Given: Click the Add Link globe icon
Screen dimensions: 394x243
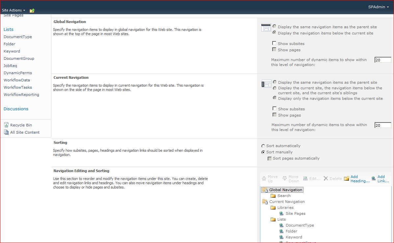Looking at the screenshot, I should point(374,179).
